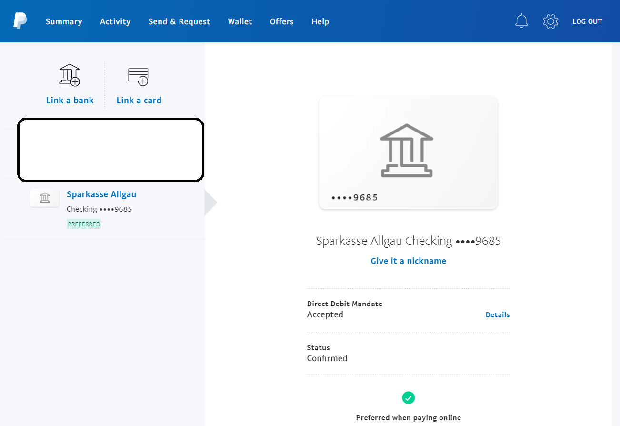Click Give it a nickname
Viewport: 620px width, 426px height.
409,261
